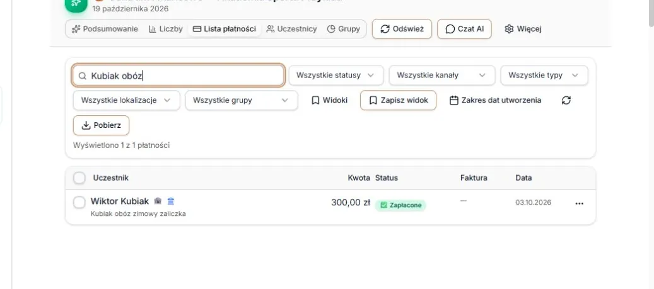The width and height of the screenshot is (654, 289).
Task: Open the Wszystkie lokalizacje dropdown
Action: [126, 100]
